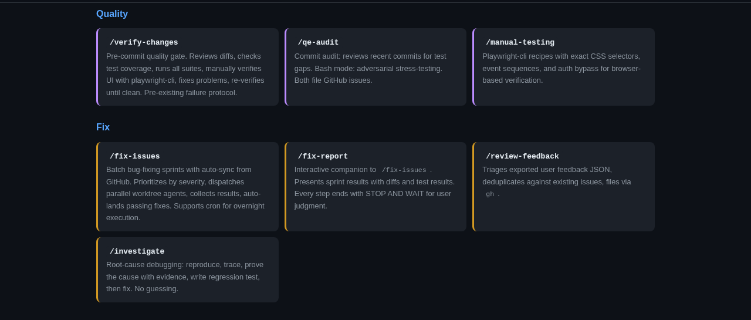
Task: Click the /review-feedback card title
Action: pos(522,157)
